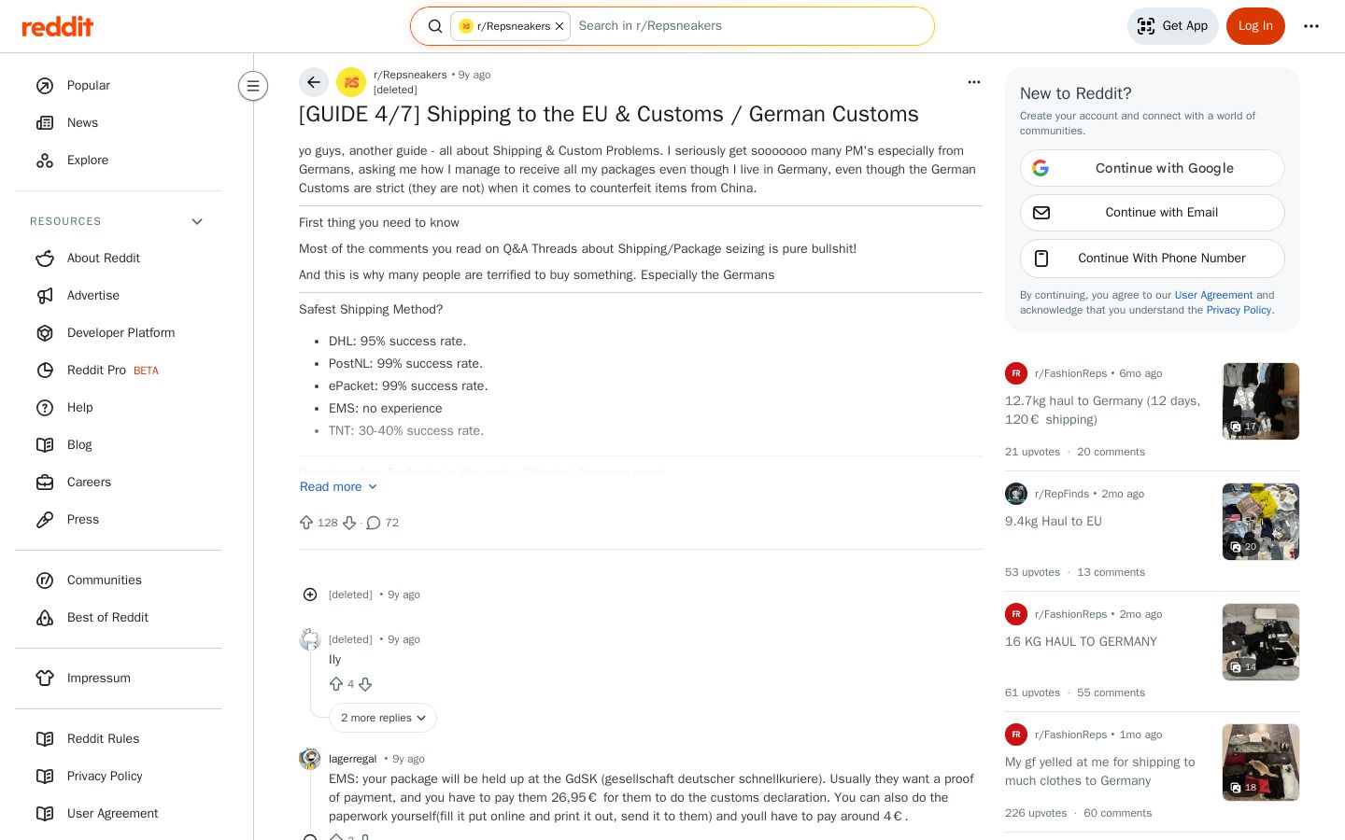
Task: Open the post comments via speech bubble icon
Action: click(374, 523)
